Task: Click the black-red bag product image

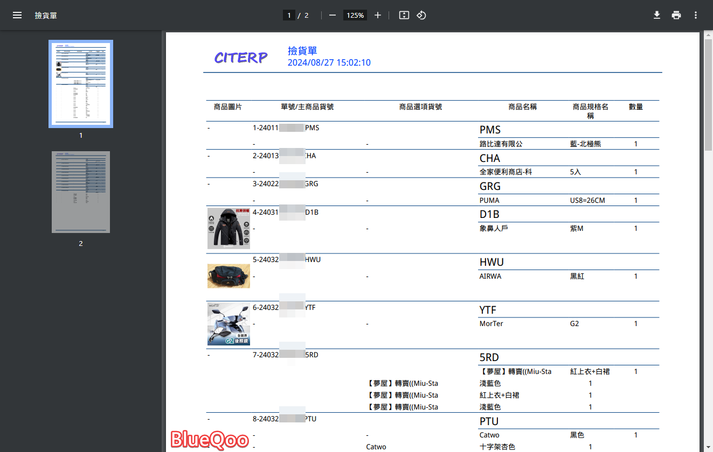Action: pos(229,276)
